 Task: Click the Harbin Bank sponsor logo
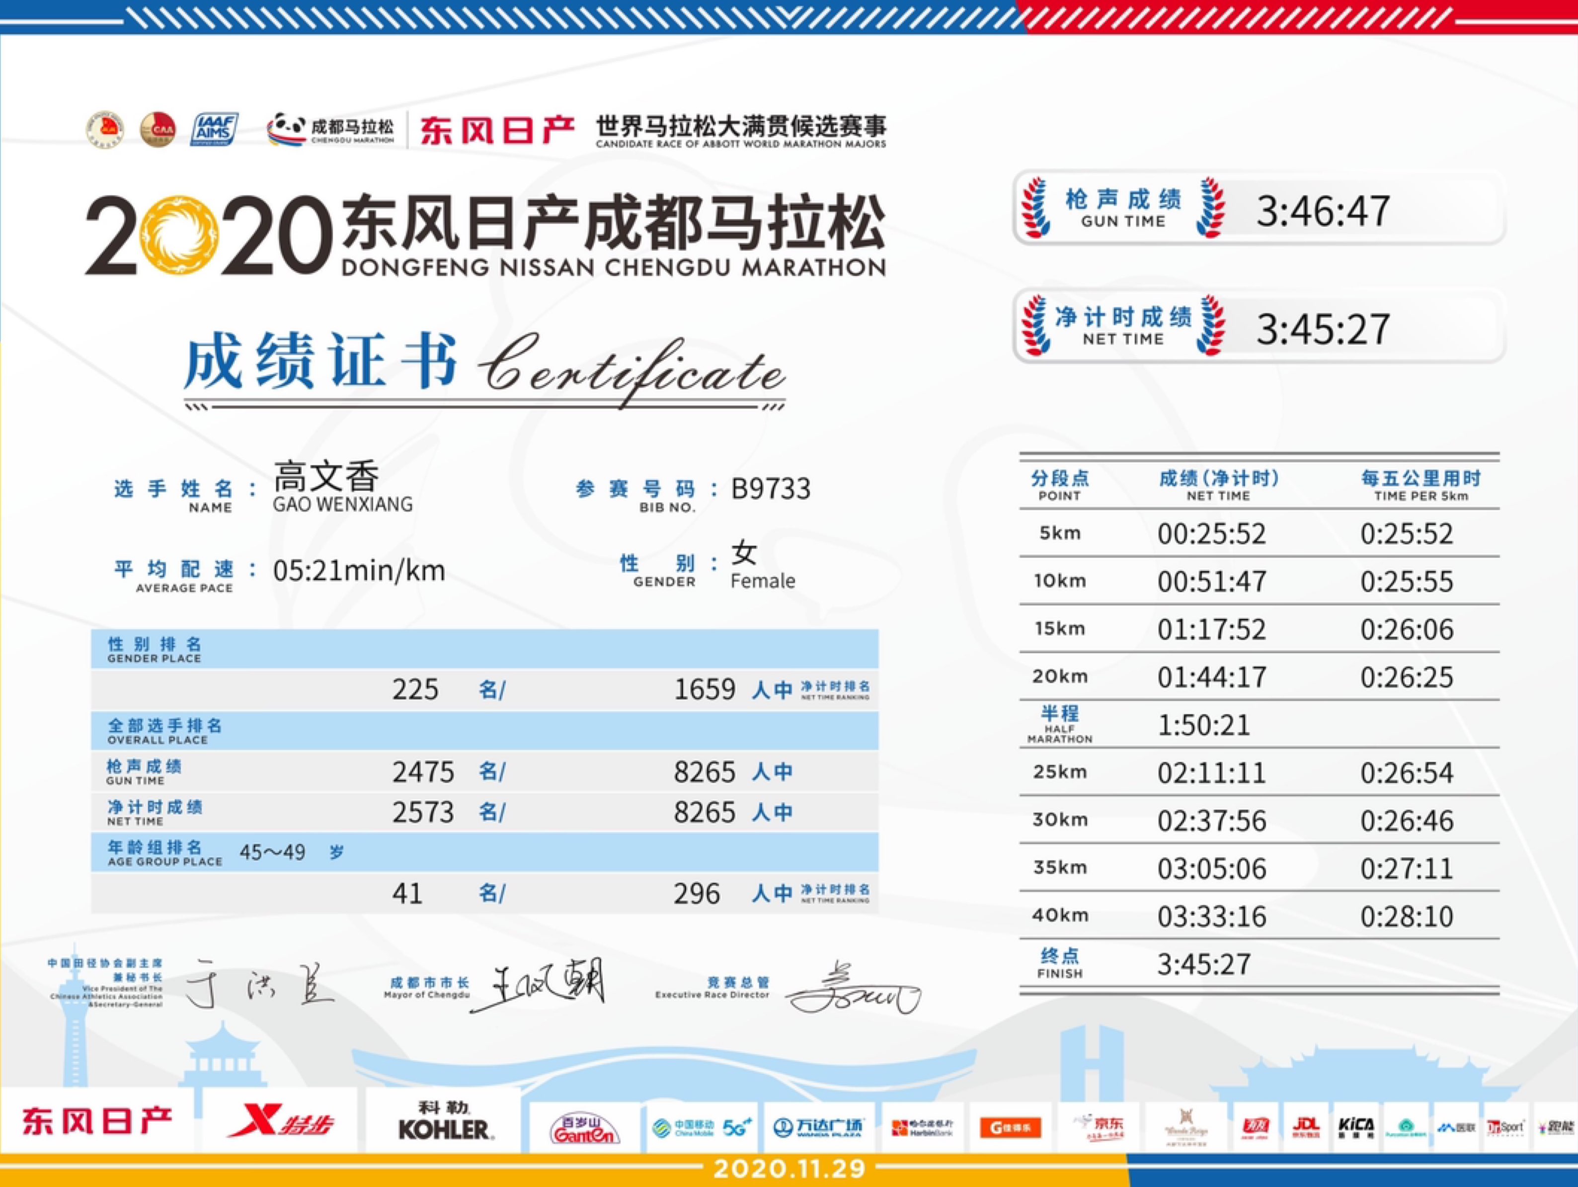923,1128
